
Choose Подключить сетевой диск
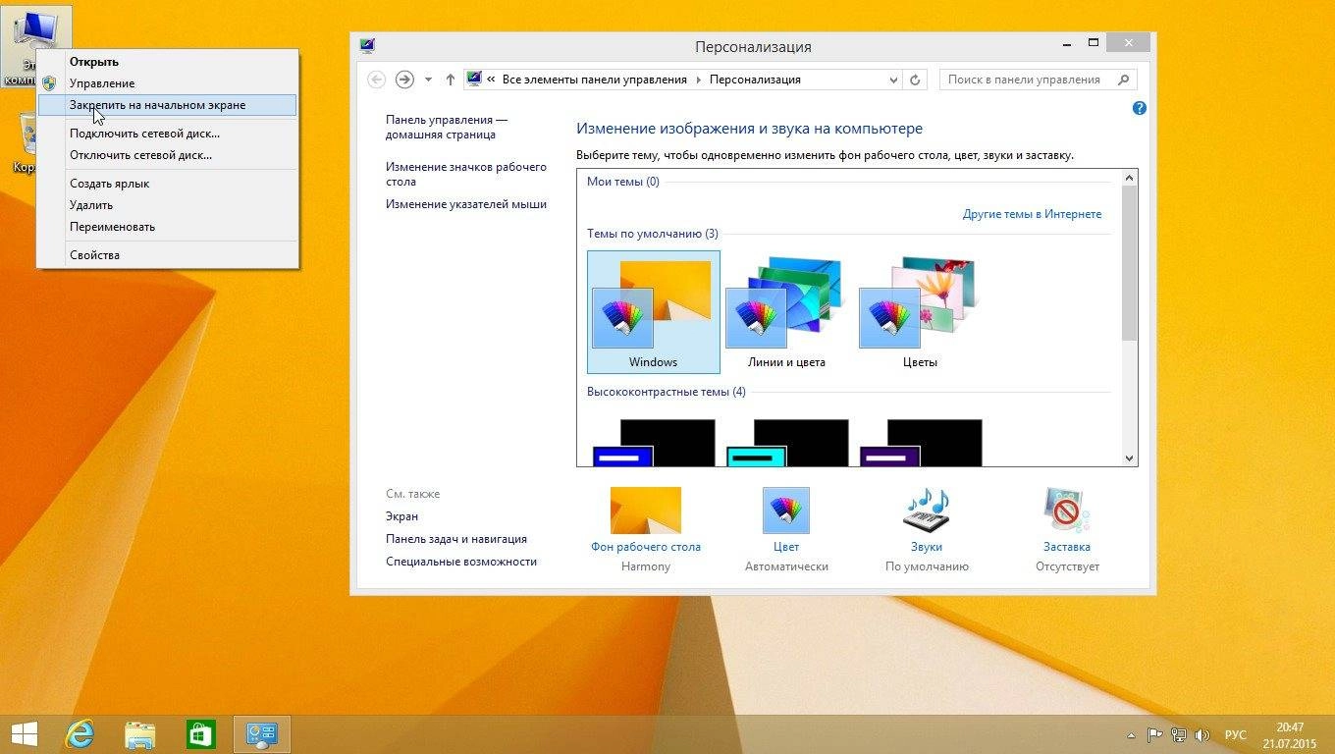coord(167,134)
